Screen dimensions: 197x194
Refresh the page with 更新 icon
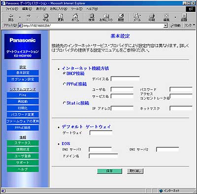[61, 17]
